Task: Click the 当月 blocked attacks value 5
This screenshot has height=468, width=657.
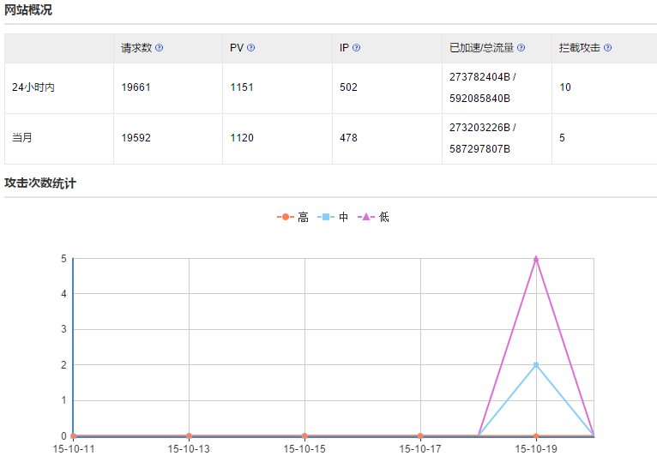Action: (x=562, y=138)
